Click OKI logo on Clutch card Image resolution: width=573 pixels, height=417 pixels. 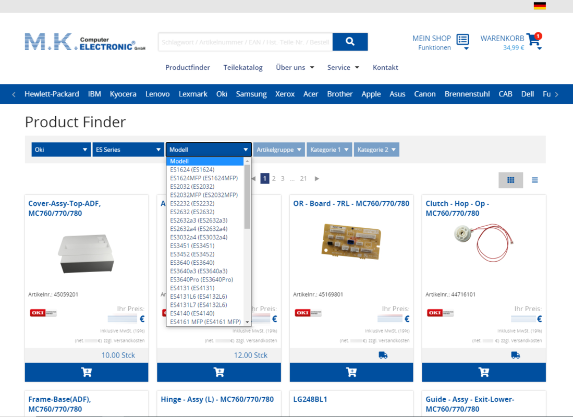click(x=441, y=313)
